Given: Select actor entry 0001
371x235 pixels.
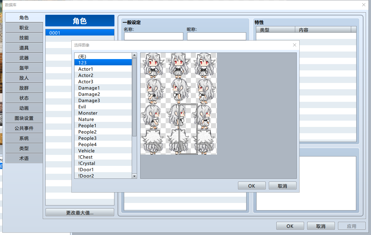Looking at the screenshot, I should coord(80,33).
